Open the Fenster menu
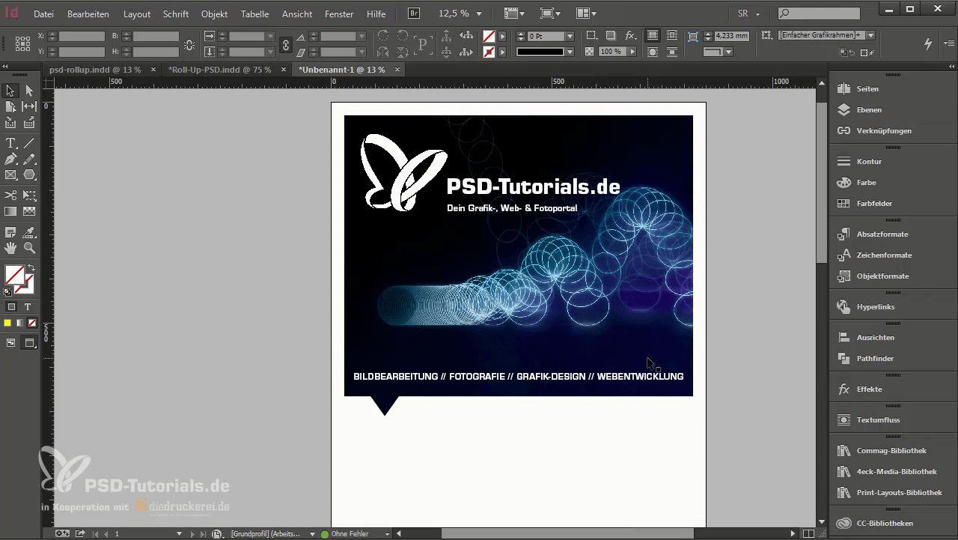958x540 pixels. coord(340,14)
